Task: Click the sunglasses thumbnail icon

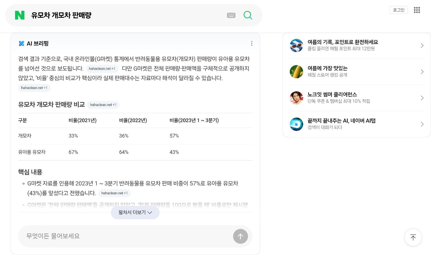Action: [296, 45]
